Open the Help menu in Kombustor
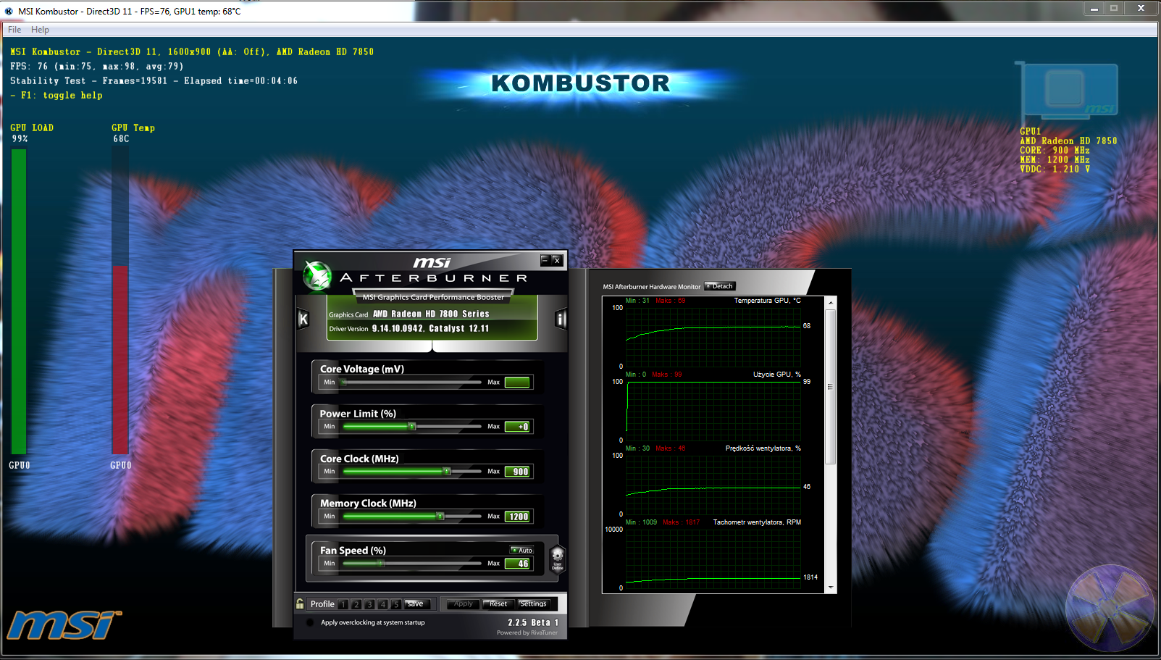1161x660 pixels. 40,30
